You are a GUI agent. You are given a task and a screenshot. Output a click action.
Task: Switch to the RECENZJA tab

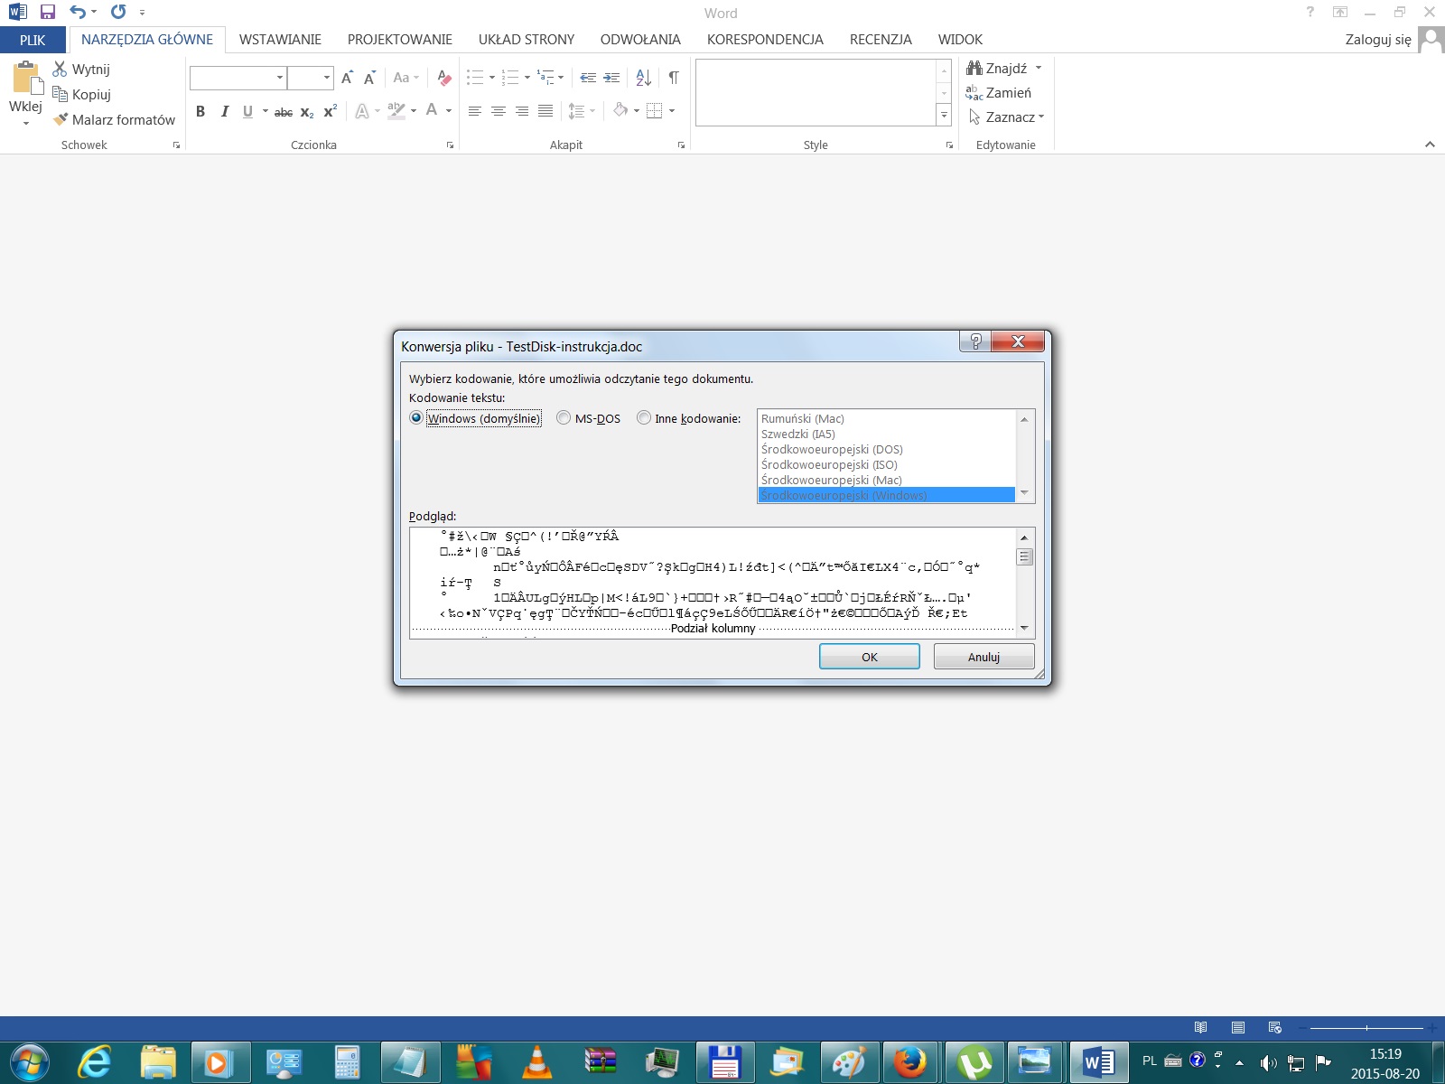(x=881, y=40)
